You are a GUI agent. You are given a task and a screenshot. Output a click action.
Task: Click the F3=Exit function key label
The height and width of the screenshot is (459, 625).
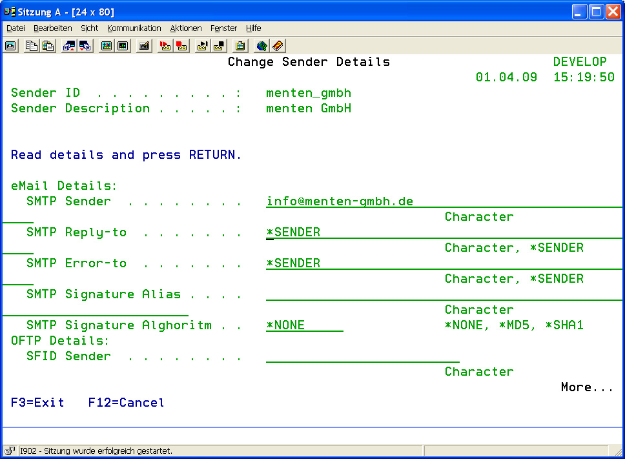click(x=37, y=403)
